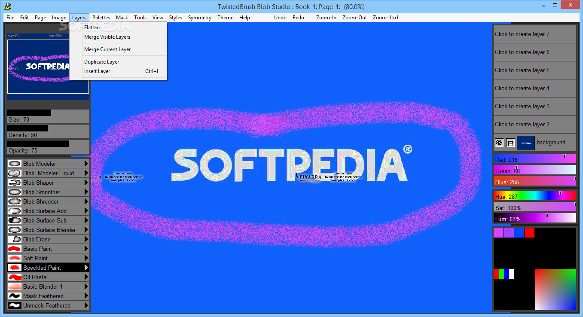583x317 pixels.
Task: Click to create layer 2
Action: click(534, 124)
